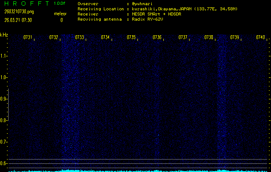Click the Recviving antenna label
The image size is (271, 172).
point(100,19)
